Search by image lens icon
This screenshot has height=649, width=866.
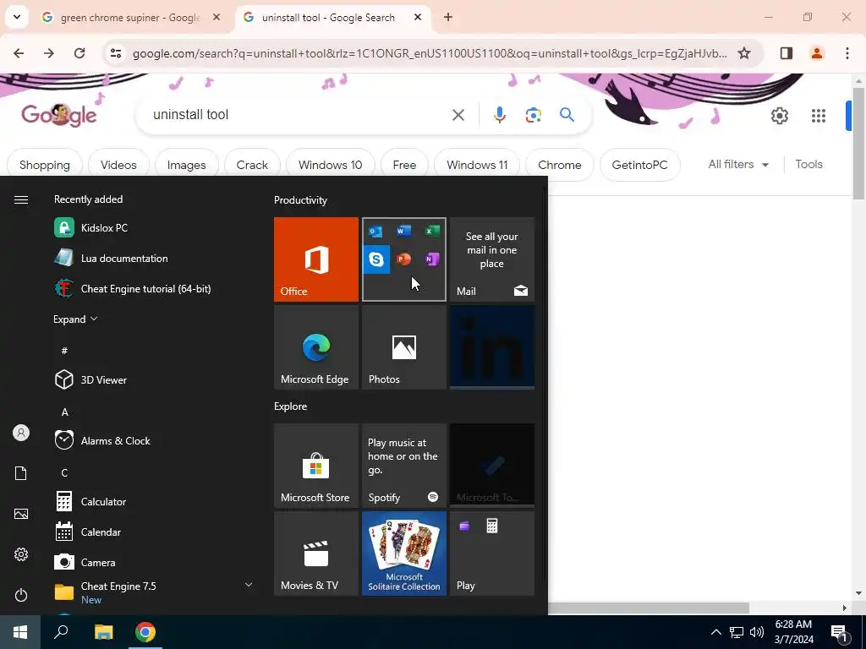(533, 115)
